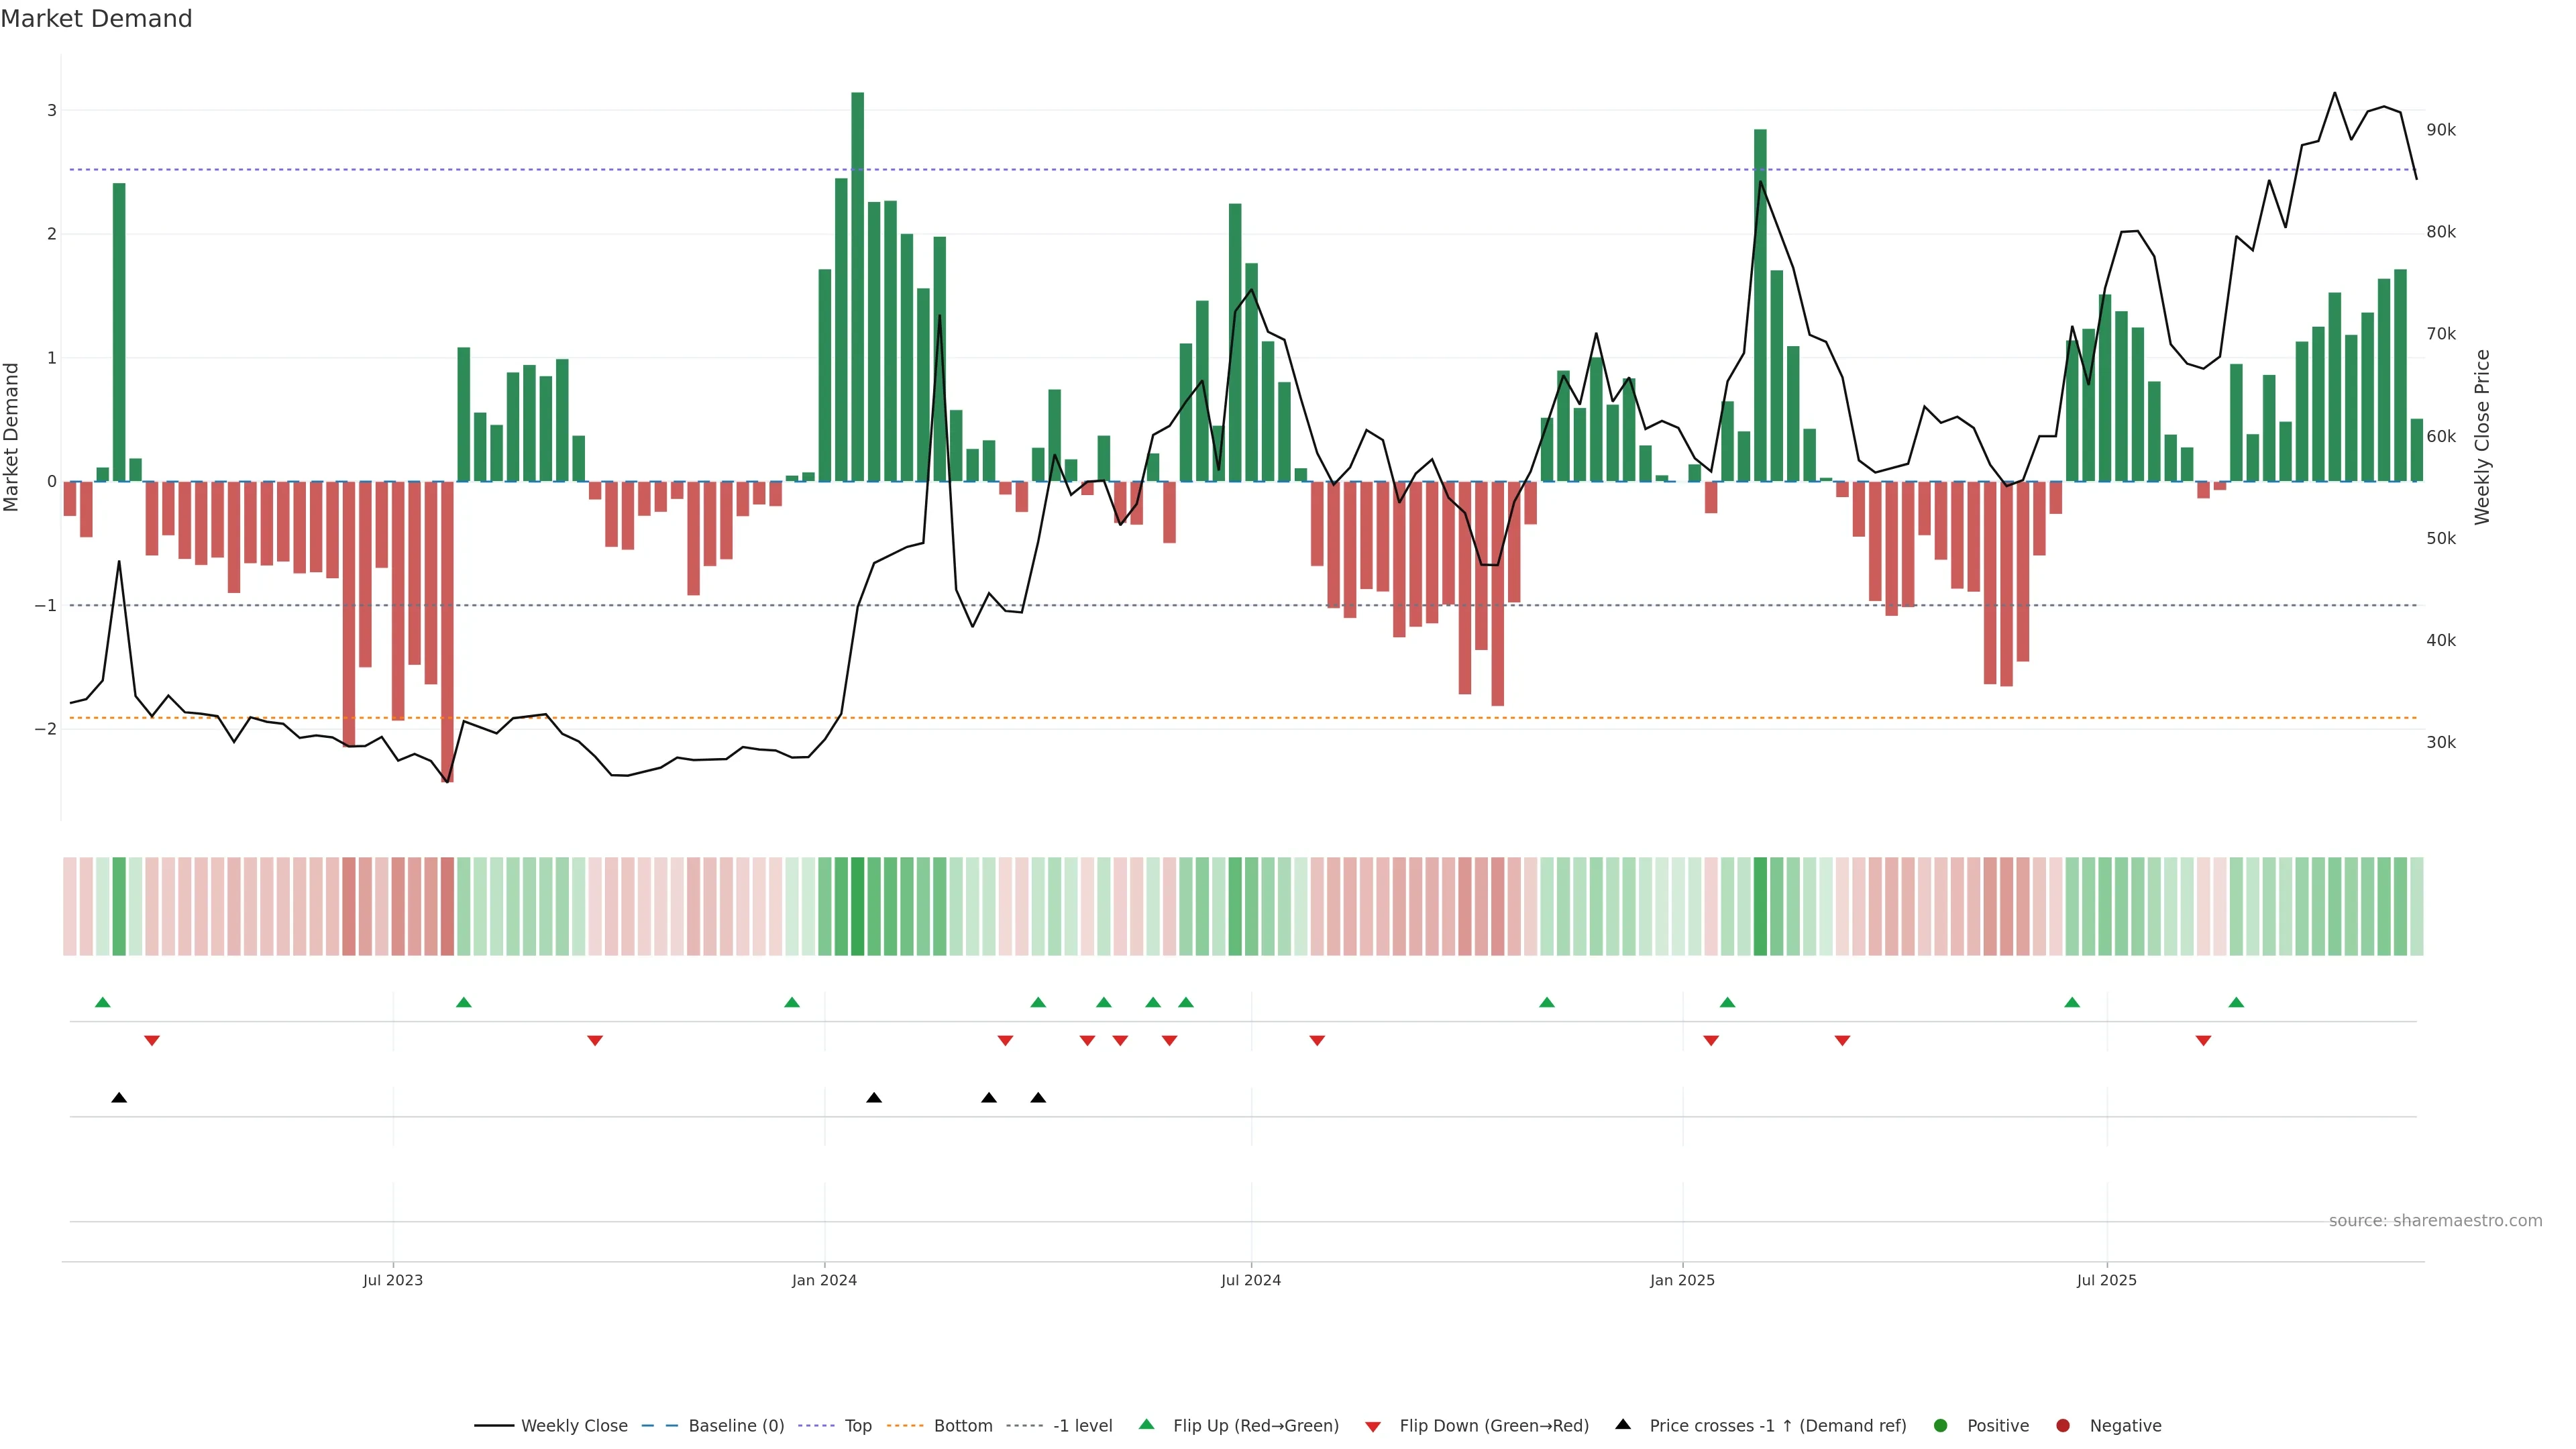Click the rightmost red Flip Down marker
This screenshot has height=1449, width=2576.
2203,1040
